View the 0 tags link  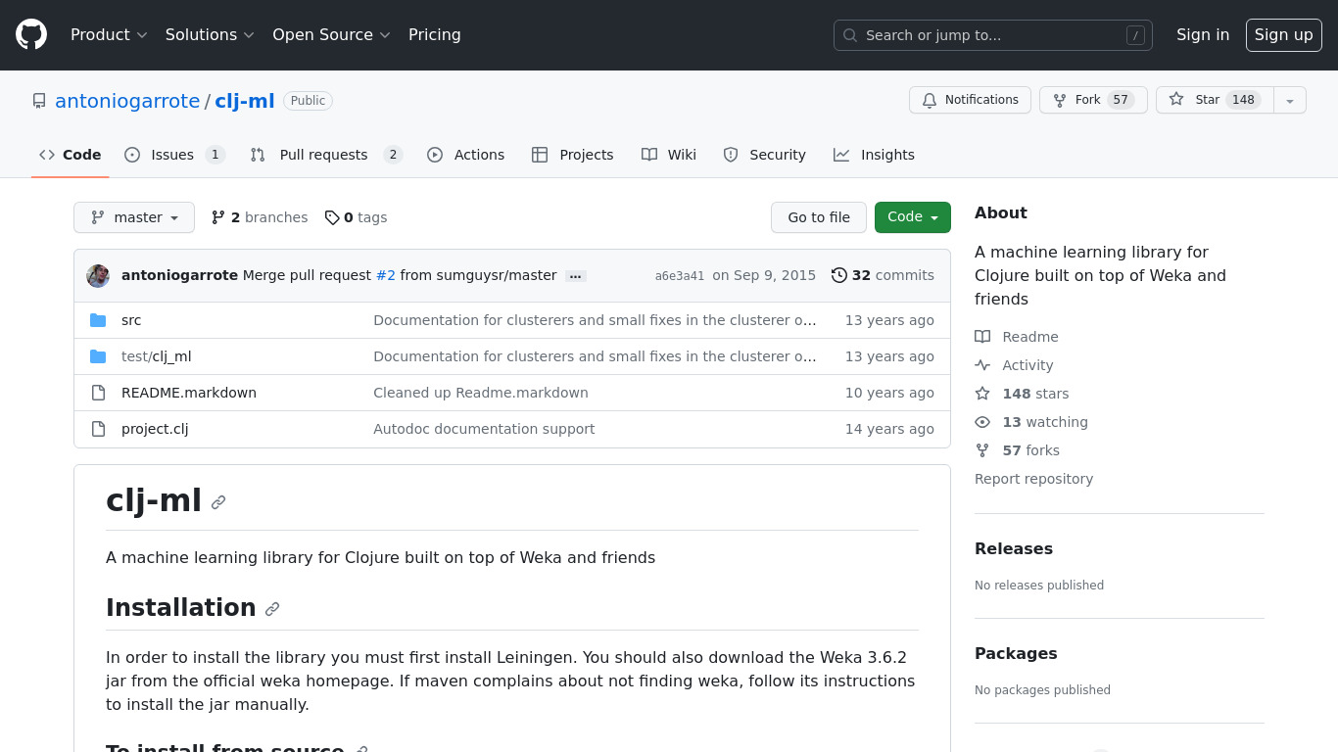356,217
